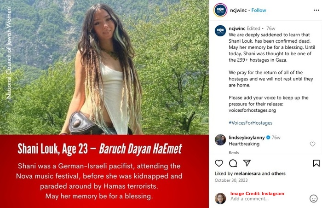
Task: Open the emoji picker smiley icon
Action: (x=313, y=198)
